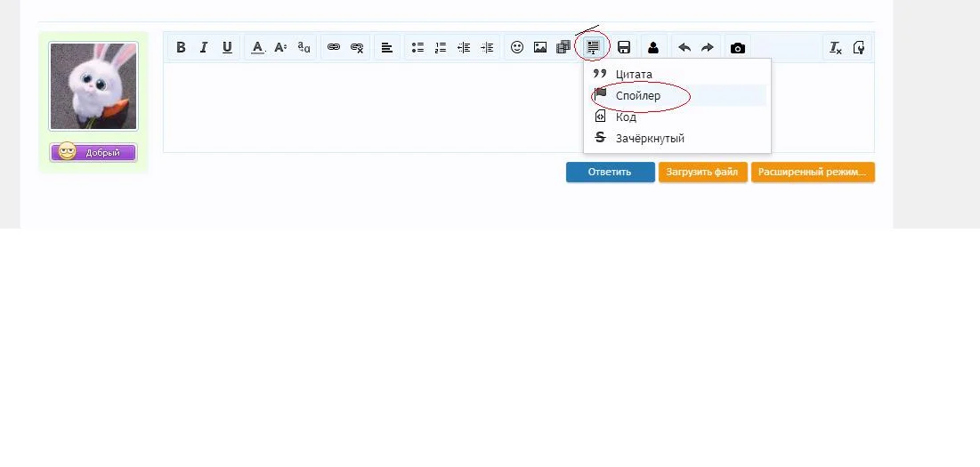
Task: Insert a bulleted list
Action: click(417, 47)
